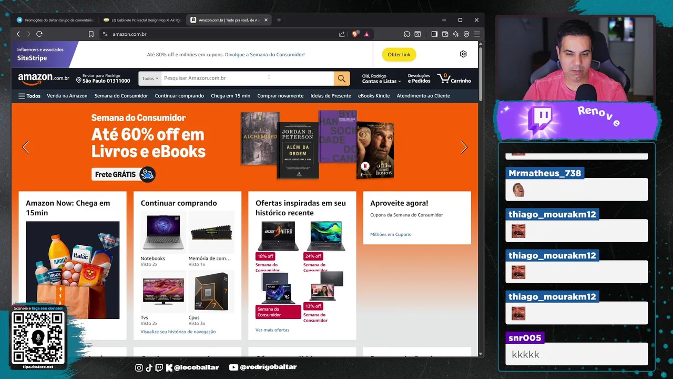Bookmark this page icon
Image resolution: width=673 pixels, height=379 pixels.
coord(91,34)
